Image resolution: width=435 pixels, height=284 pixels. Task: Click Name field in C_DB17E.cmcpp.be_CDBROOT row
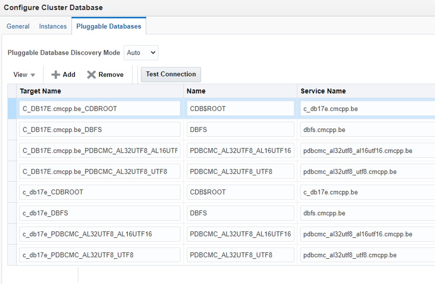click(x=241, y=109)
